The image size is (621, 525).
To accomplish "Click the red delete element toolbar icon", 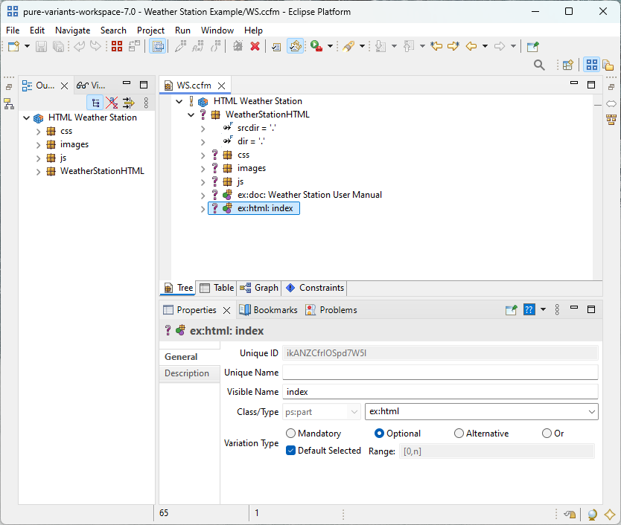I will 255,46.
